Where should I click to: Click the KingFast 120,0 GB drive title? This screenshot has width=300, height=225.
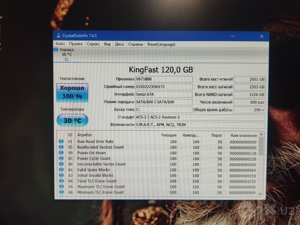coord(161,70)
